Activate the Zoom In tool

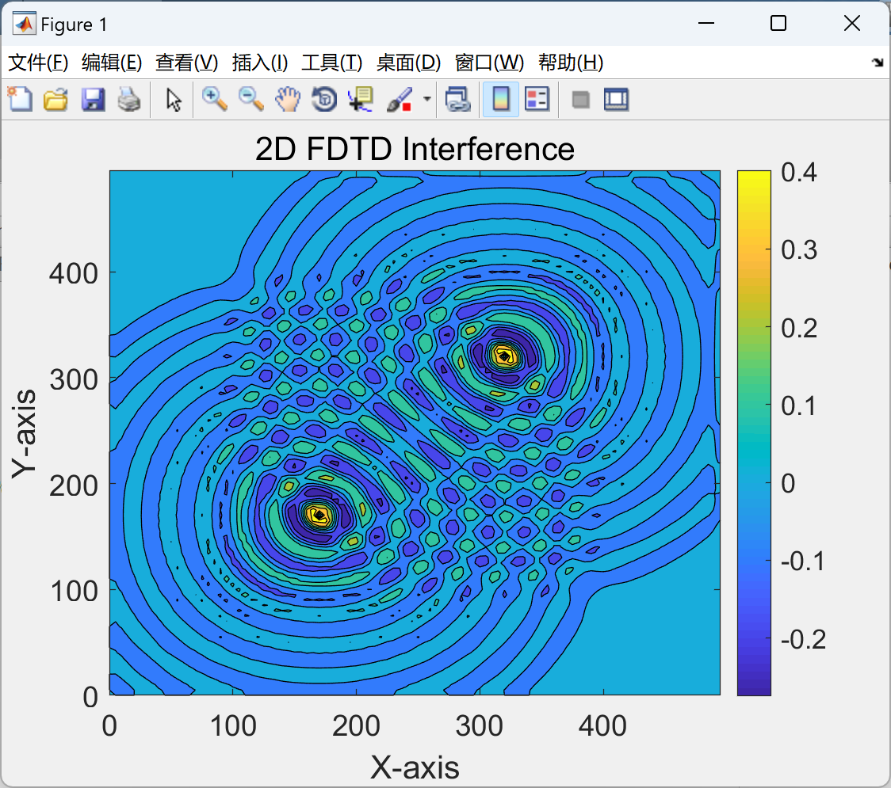[x=214, y=99]
